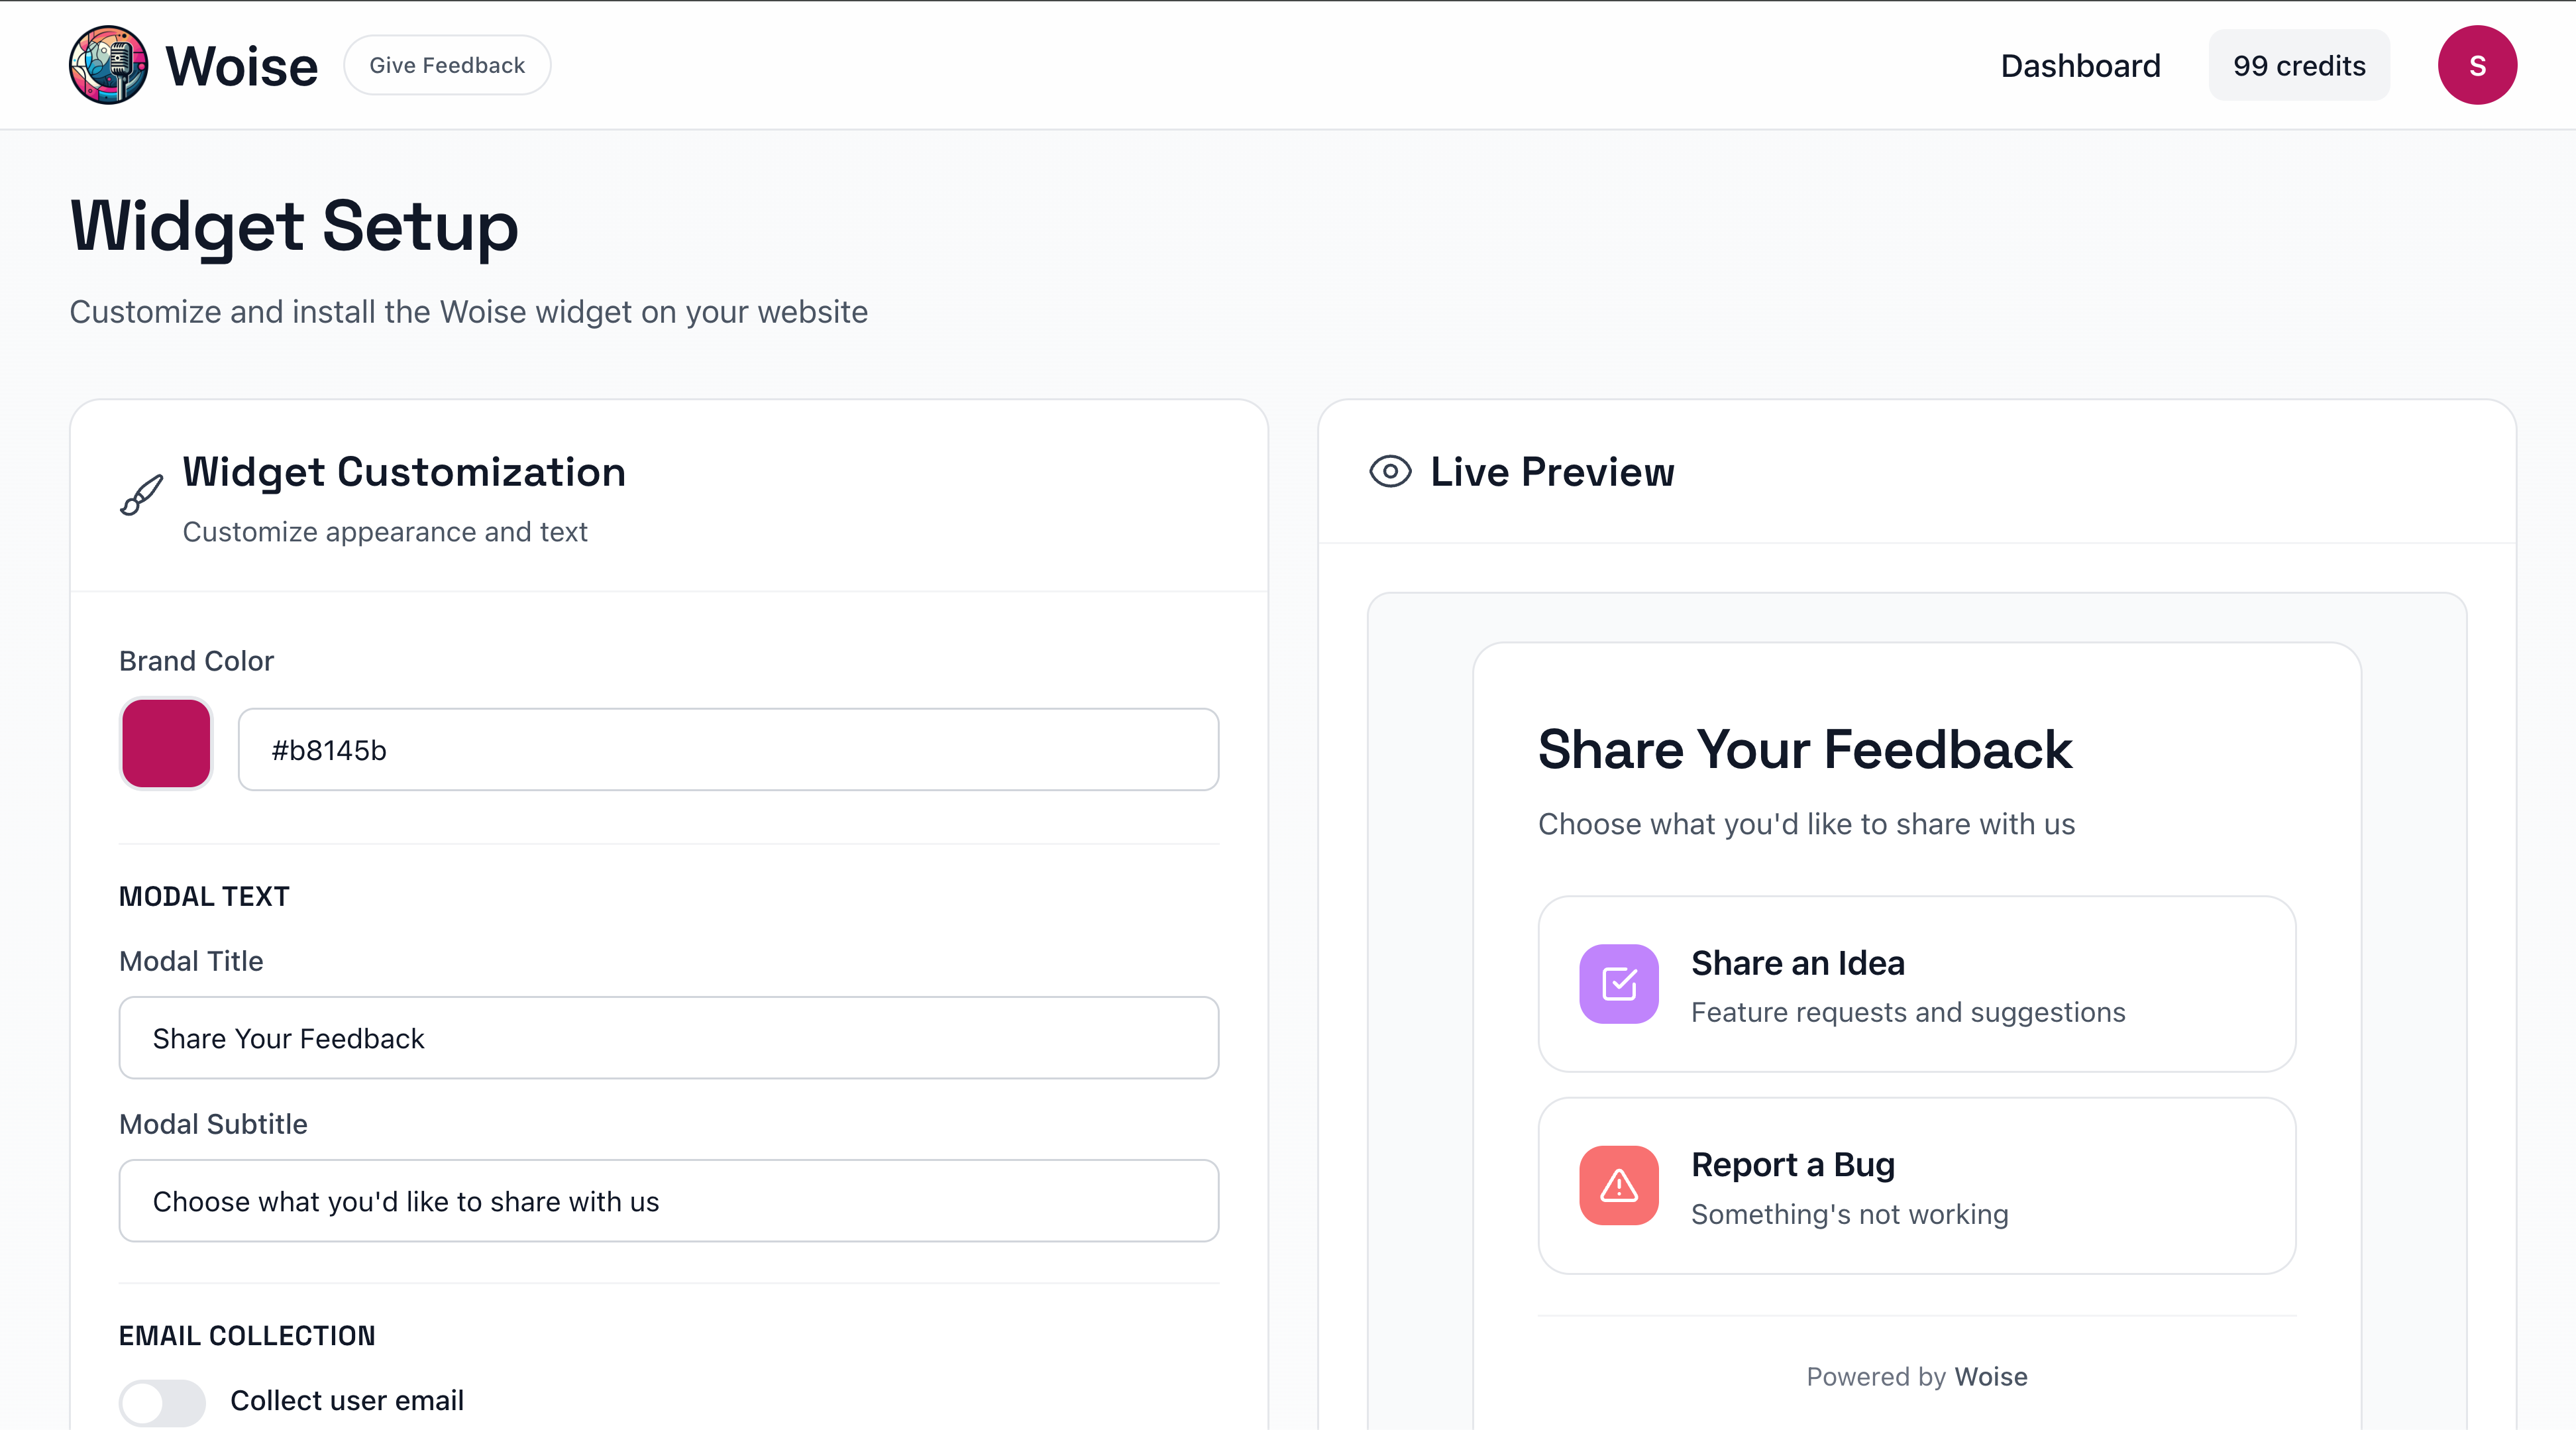The width and height of the screenshot is (2576, 1430).
Task: Click the Share Your Feedback preview heading
Action: click(x=1804, y=750)
